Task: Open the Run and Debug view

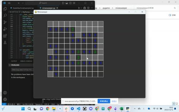Action: [x=5, y=29]
